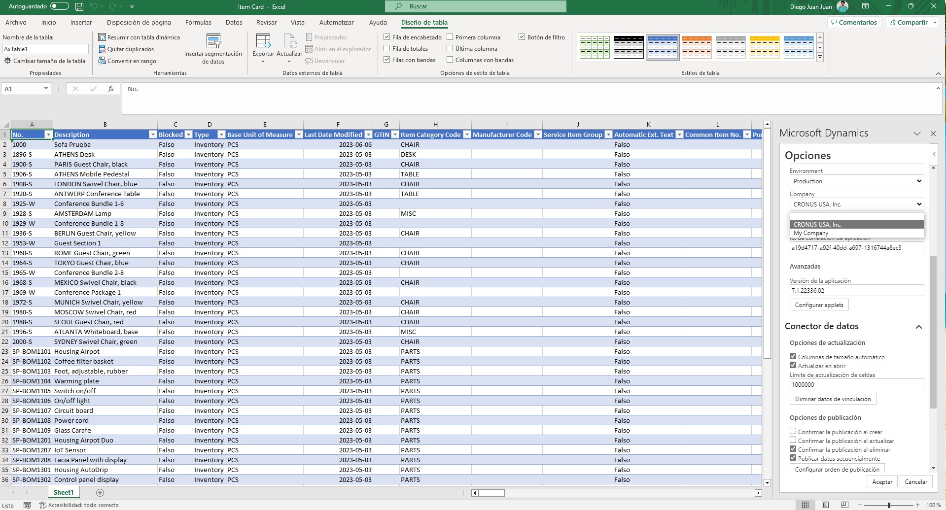Open the Type column filter dropdown
The width and height of the screenshot is (946, 510).
click(221, 135)
